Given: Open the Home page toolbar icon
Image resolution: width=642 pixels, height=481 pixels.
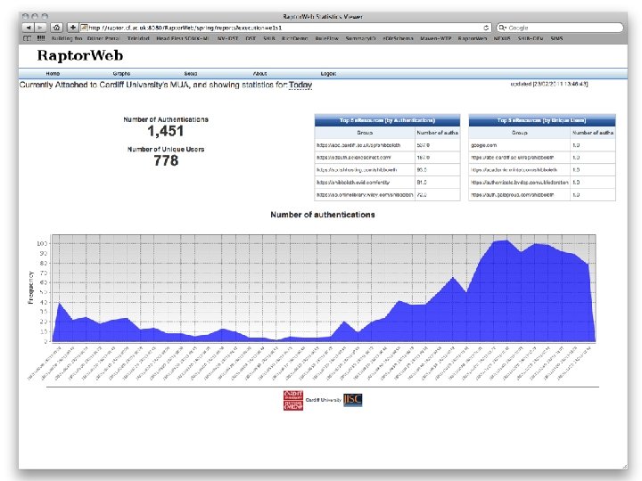Looking at the screenshot, I should point(56,28).
